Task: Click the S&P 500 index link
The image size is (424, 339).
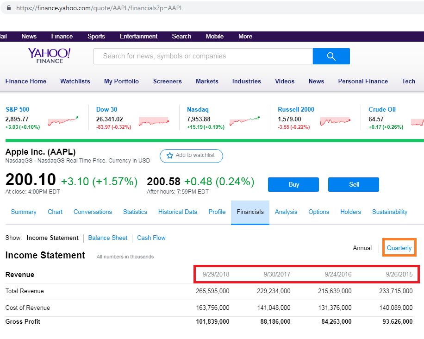Action: (x=17, y=110)
